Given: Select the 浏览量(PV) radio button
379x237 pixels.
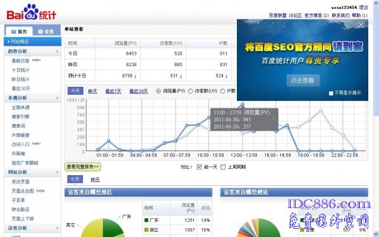Looking at the screenshot, I should pos(159,91).
